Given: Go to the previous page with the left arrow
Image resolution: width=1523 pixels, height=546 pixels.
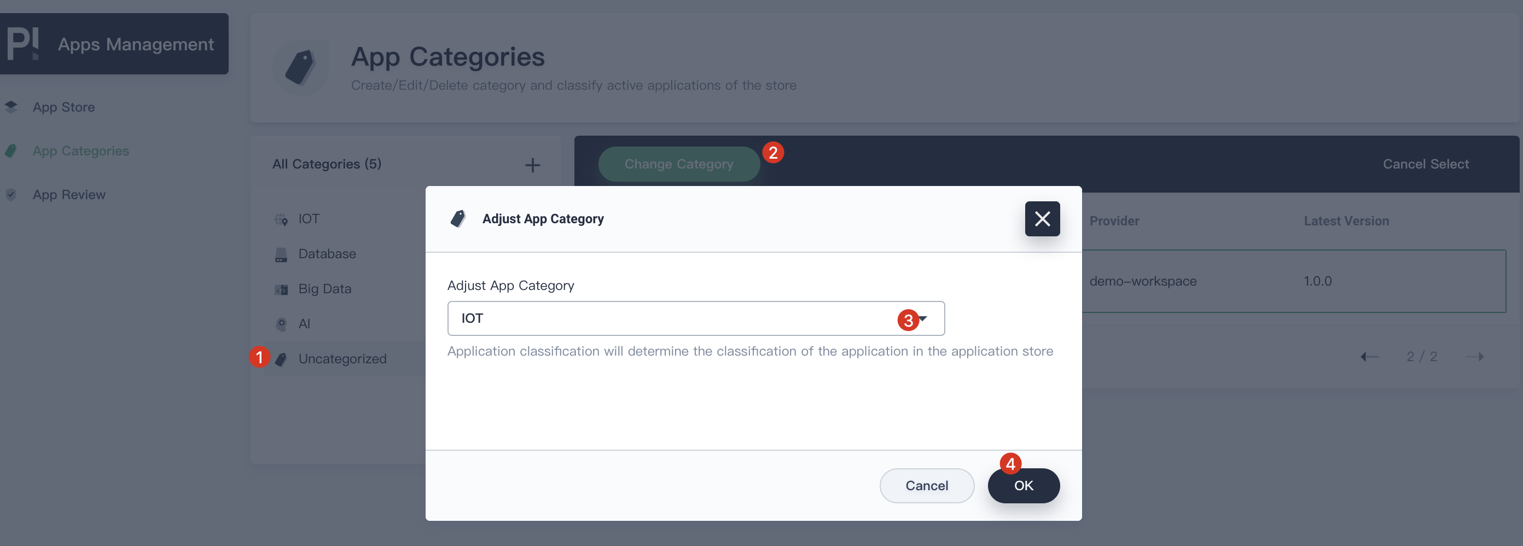Looking at the screenshot, I should point(1369,357).
